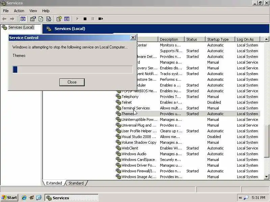Image resolution: width=270 pixels, height=202 pixels.
Task: Click the gear icon beside Volume Shadow Copy
Action: coord(118,142)
